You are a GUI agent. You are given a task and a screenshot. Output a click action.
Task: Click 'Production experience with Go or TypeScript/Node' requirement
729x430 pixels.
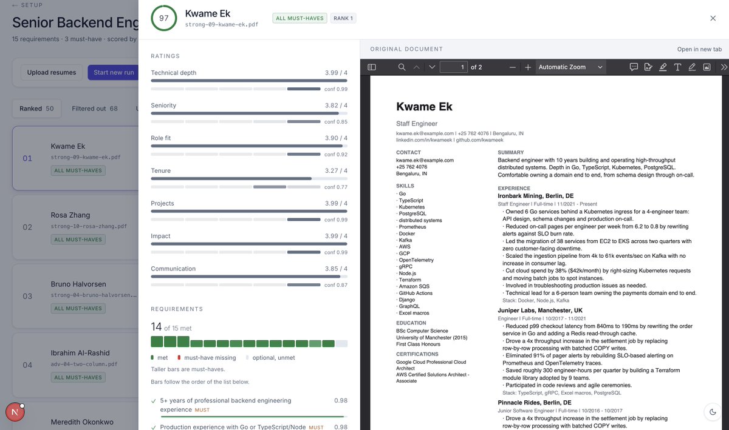point(249,427)
